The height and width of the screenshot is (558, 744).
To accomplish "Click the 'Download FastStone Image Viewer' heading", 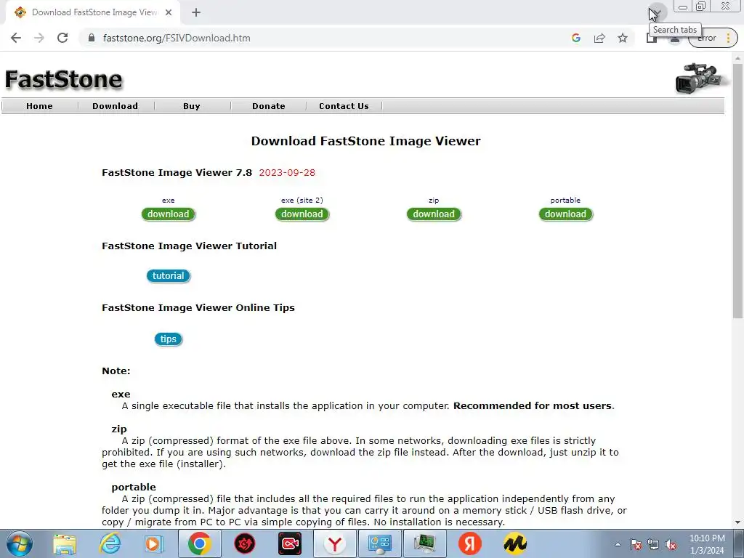I will 366,141.
